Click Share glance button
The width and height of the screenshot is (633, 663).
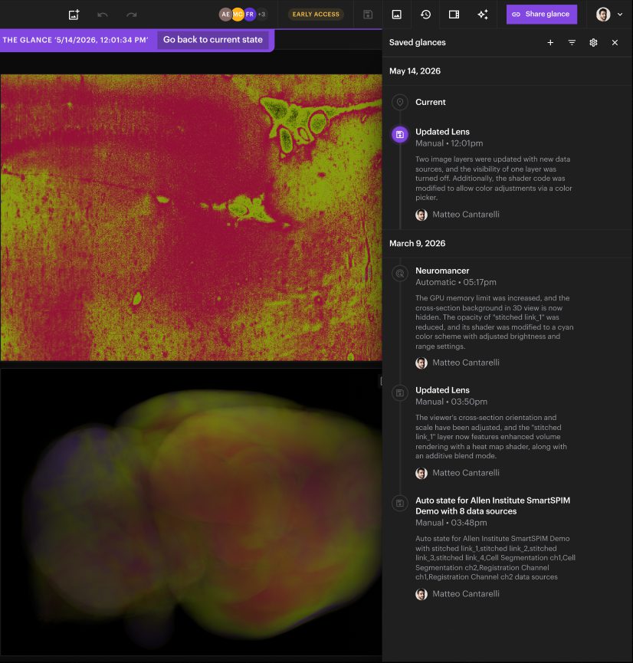point(542,15)
